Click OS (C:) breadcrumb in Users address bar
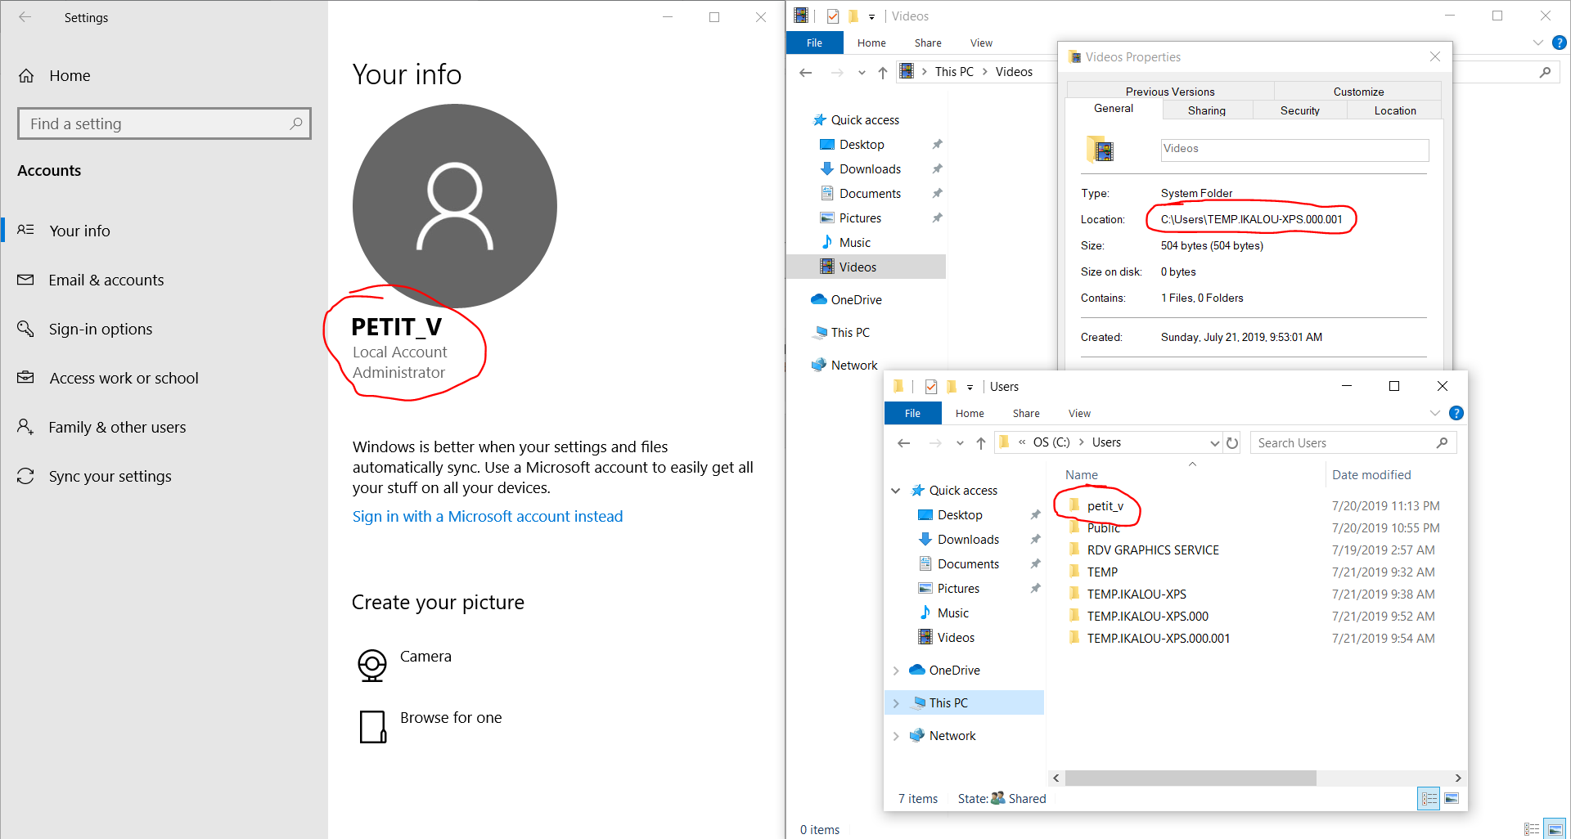1571x839 pixels. point(1051,442)
